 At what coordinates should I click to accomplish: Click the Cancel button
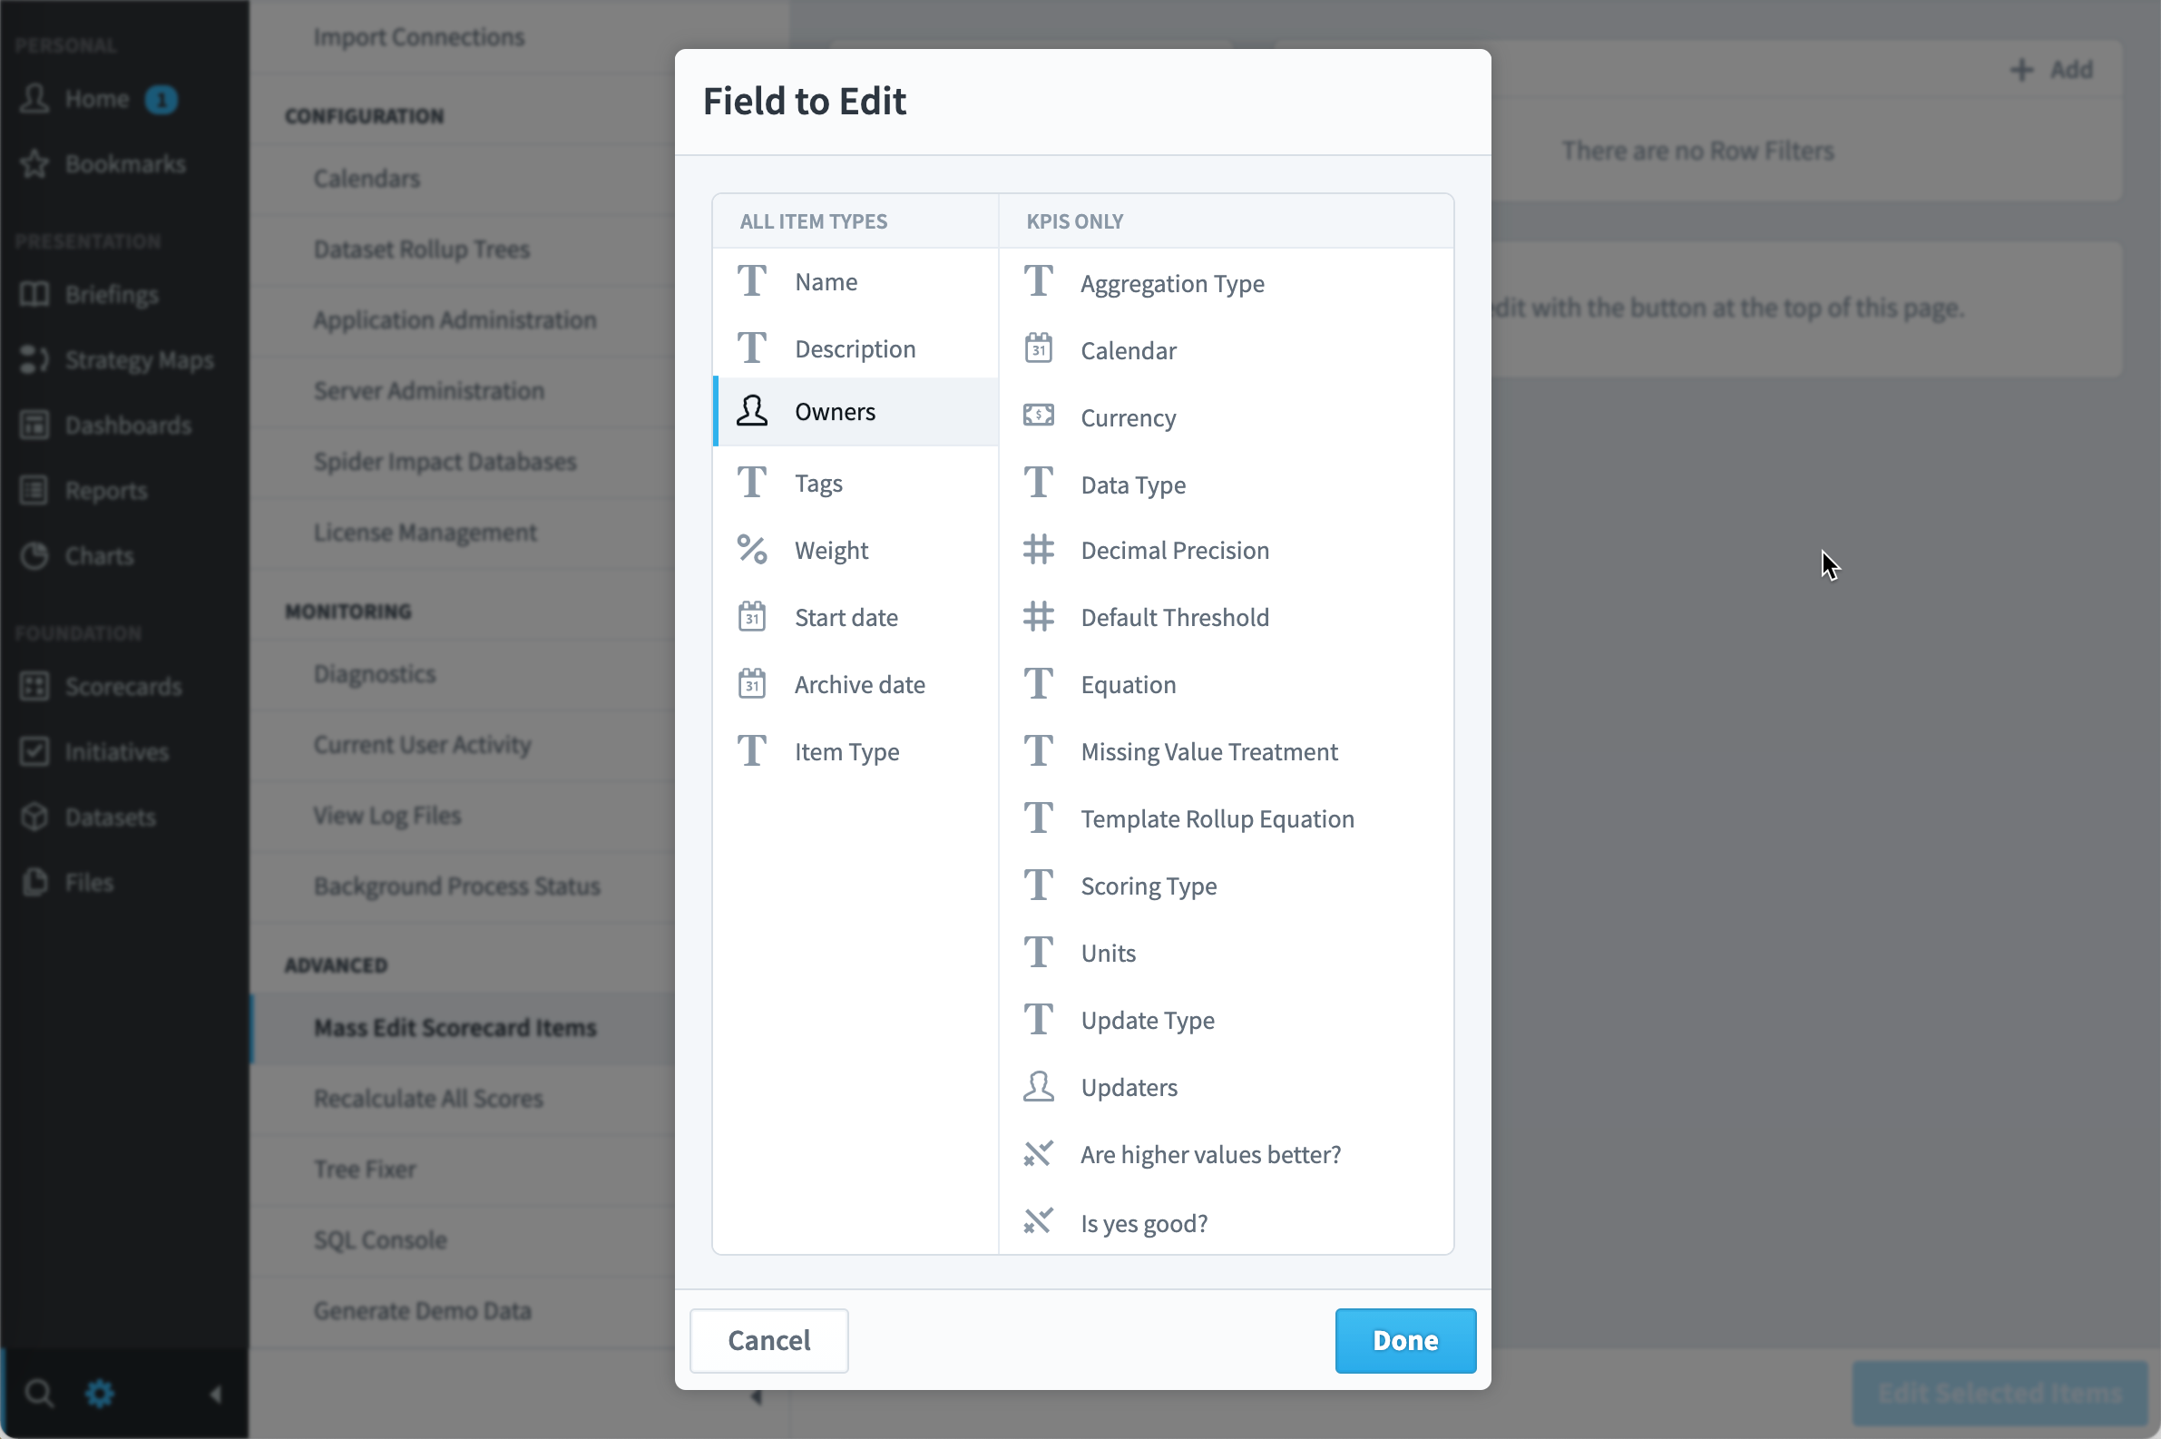[769, 1340]
